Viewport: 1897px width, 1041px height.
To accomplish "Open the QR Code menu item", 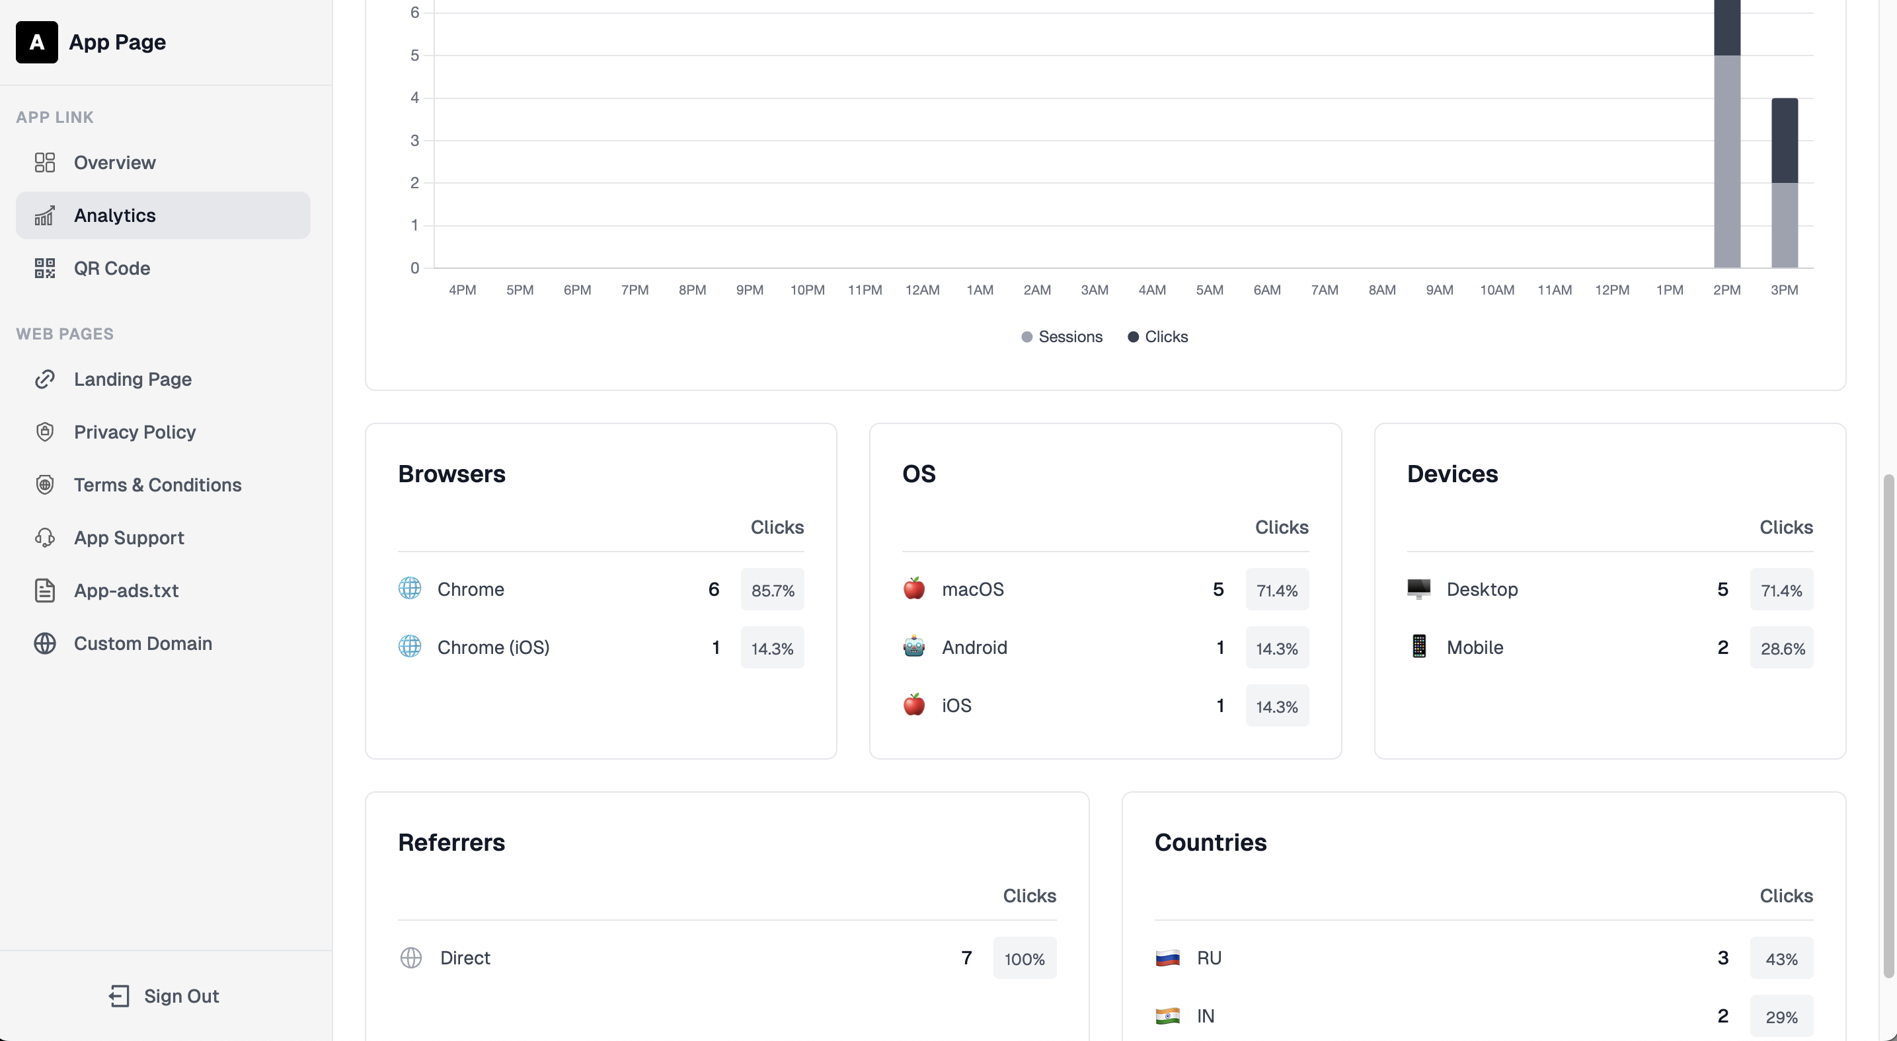I will tap(112, 269).
